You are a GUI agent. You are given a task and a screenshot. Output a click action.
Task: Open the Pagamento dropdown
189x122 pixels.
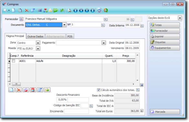click(104, 43)
